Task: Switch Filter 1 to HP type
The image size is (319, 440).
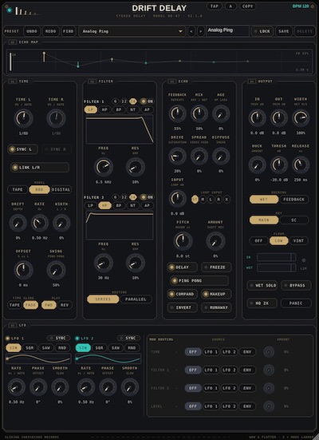Action: [104, 109]
